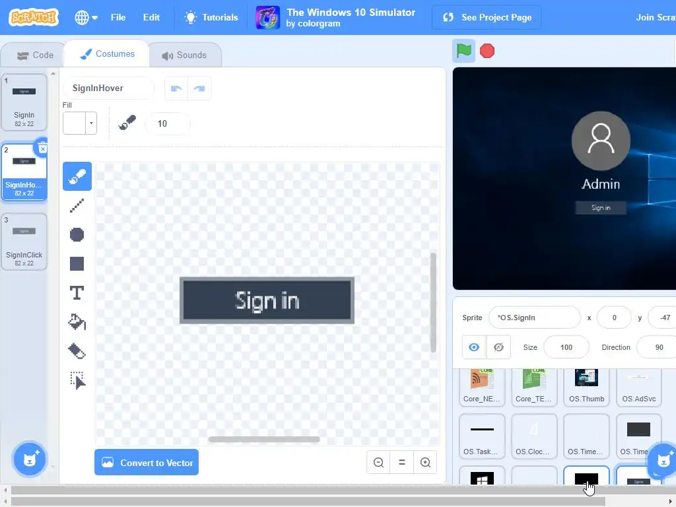Image resolution: width=676 pixels, height=507 pixels.
Task: Switch to the Costumes tab
Action: 107,54
